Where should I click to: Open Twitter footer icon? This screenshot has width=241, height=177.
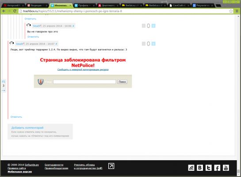click(209, 168)
